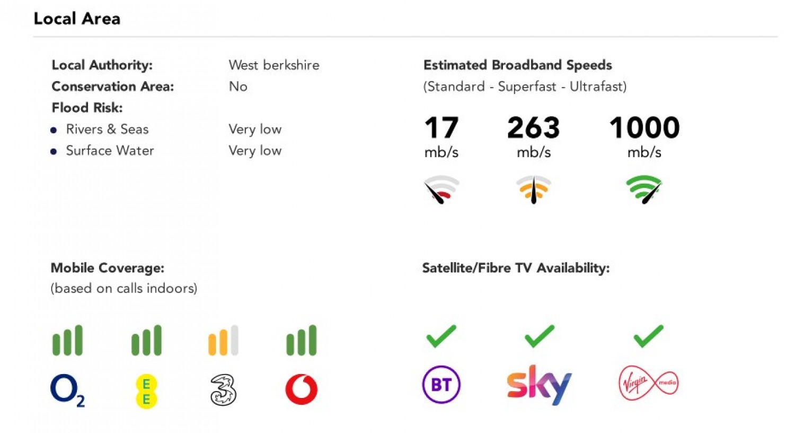Click the checkmark above Virgin Media

point(648,336)
